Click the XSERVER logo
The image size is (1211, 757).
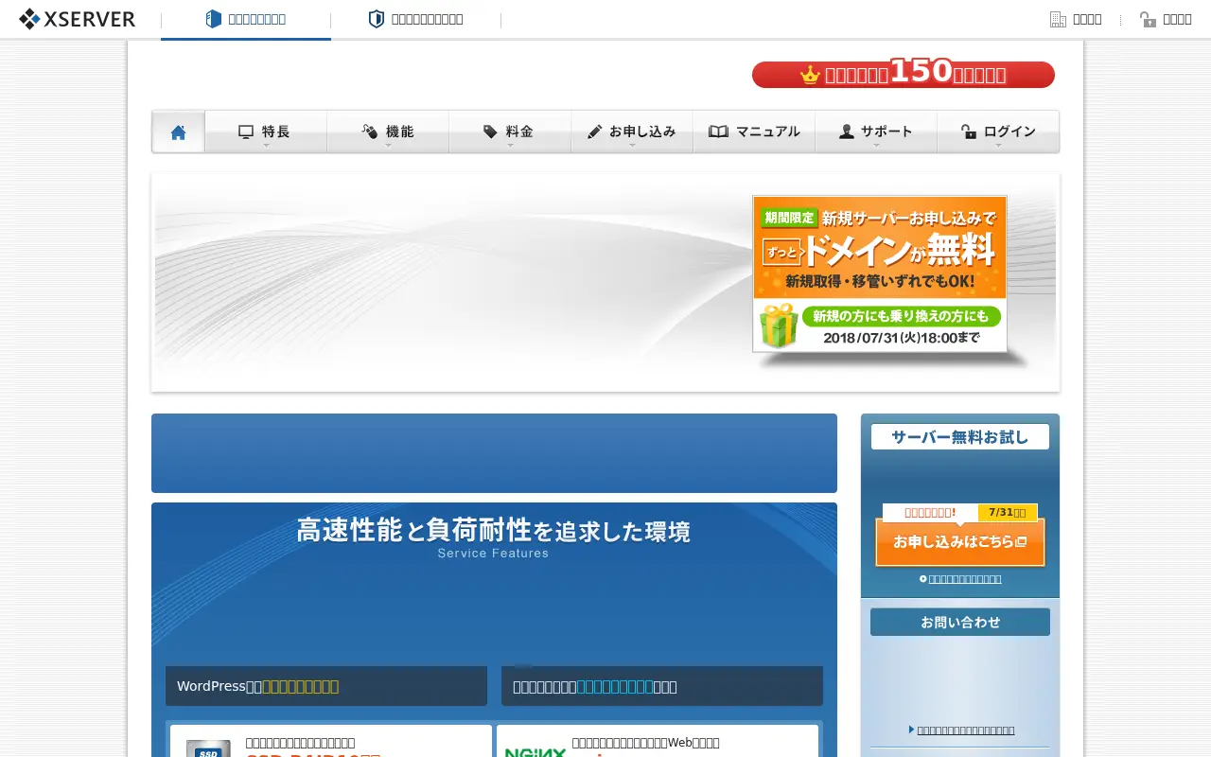[x=77, y=19]
